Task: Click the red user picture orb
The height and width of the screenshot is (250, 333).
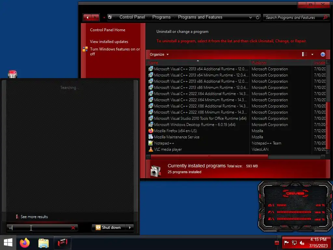Action: click(12, 74)
